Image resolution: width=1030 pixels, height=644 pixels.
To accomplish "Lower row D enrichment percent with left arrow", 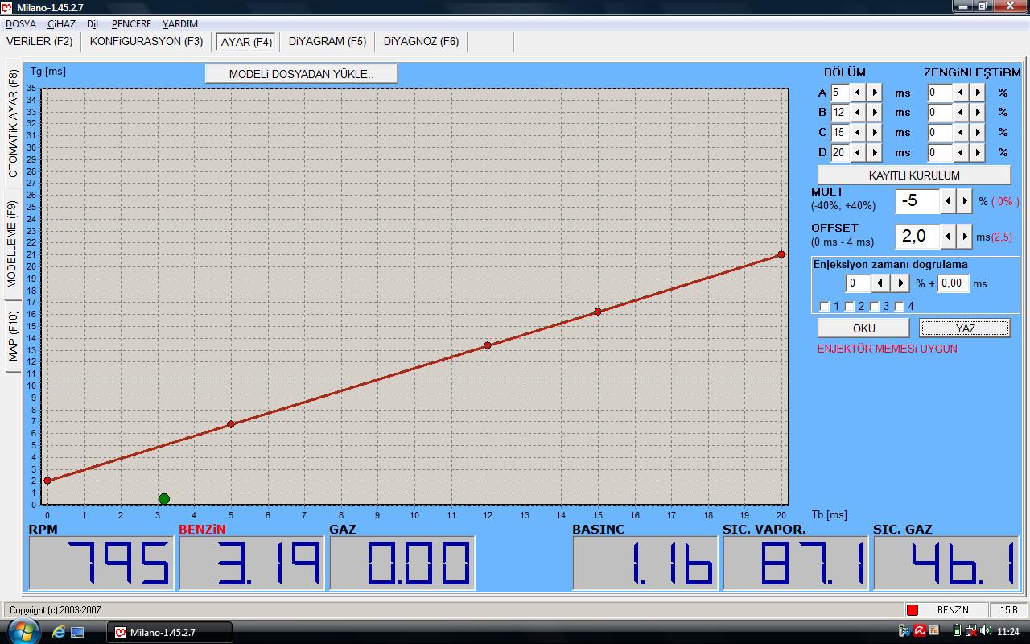I will coord(961,152).
